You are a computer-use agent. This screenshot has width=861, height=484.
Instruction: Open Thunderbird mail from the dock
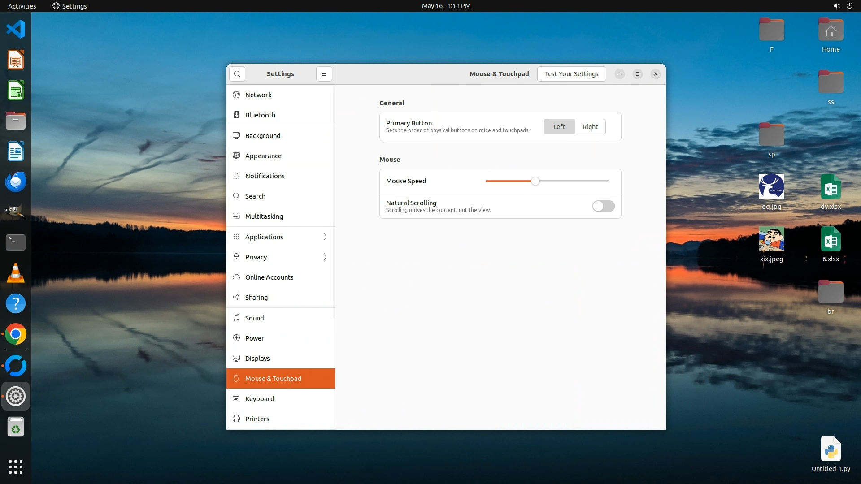16,182
